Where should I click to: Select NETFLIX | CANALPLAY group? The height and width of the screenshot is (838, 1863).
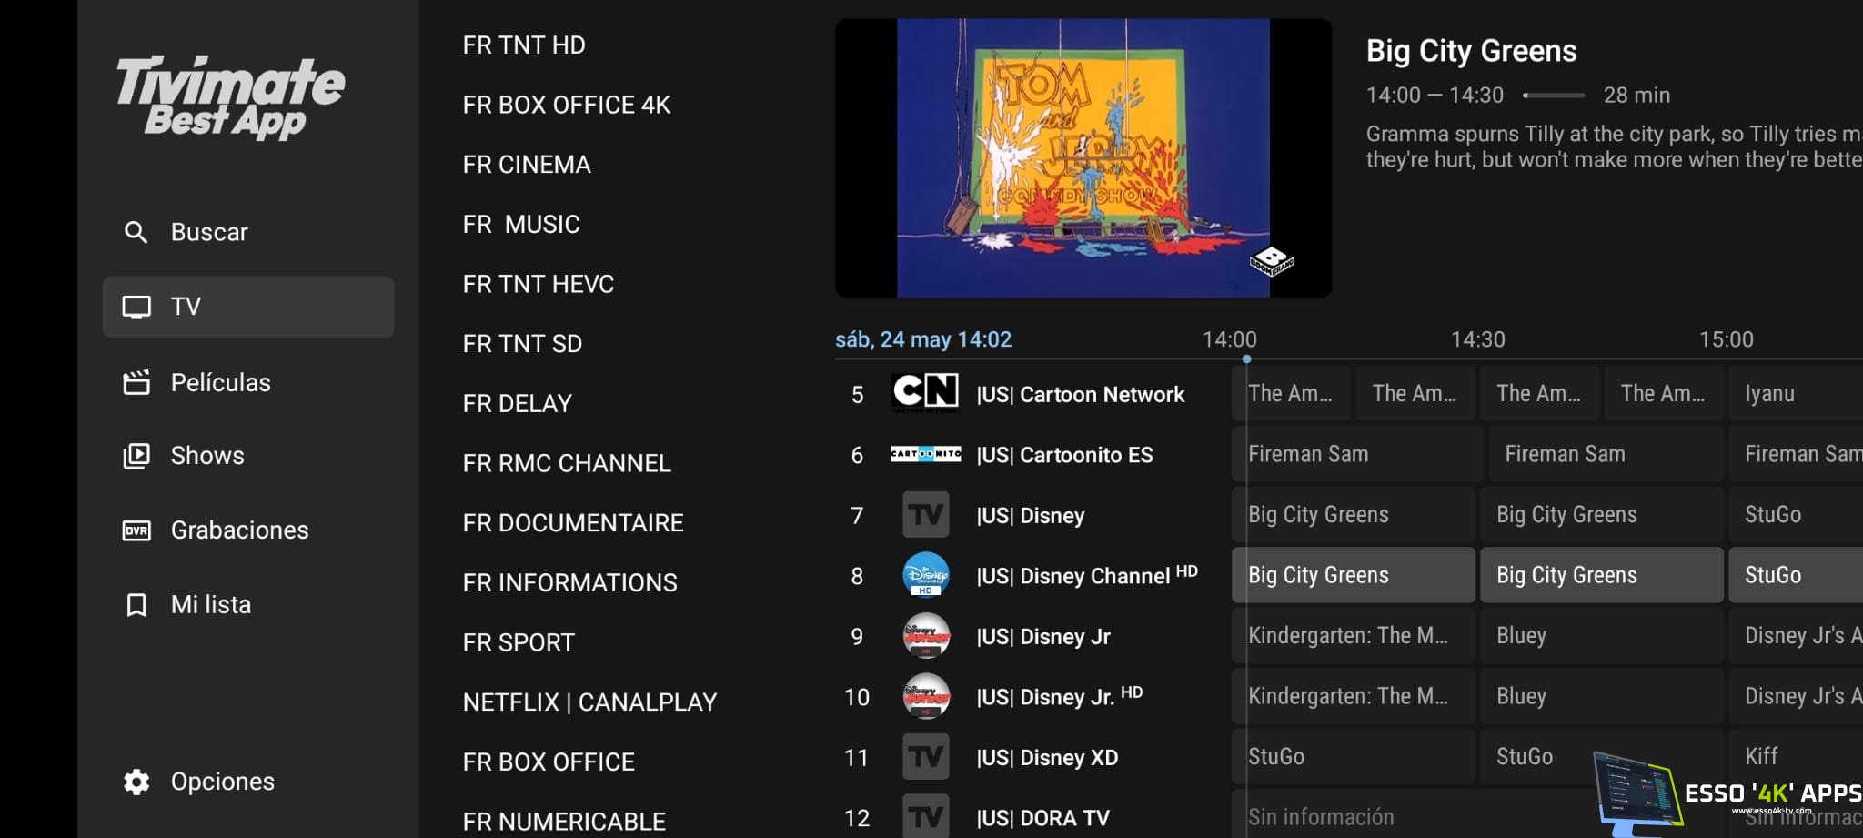pyautogui.click(x=589, y=702)
